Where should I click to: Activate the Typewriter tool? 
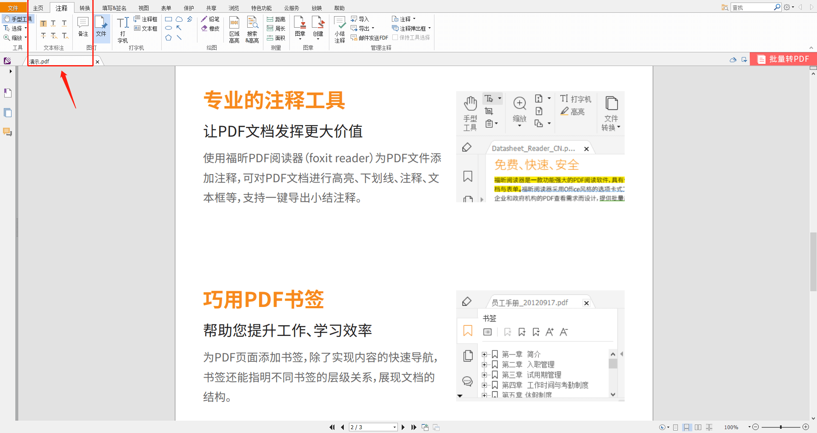[122, 29]
